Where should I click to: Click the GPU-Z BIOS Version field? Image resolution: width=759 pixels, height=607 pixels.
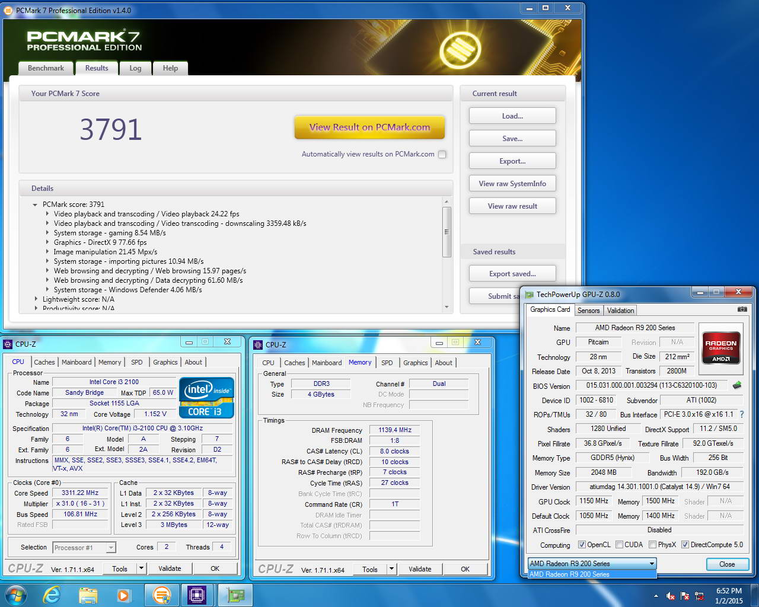pos(651,385)
